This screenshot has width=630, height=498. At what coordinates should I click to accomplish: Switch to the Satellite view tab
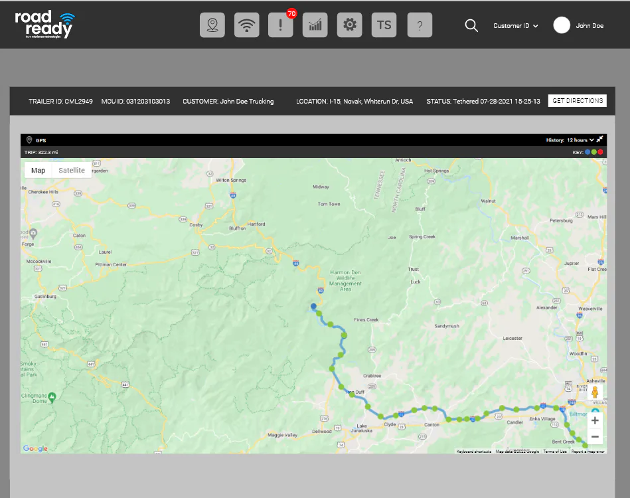pyautogui.click(x=72, y=171)
